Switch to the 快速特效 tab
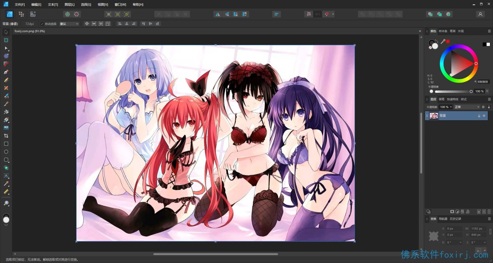493x263 pixels. (453, 99)
